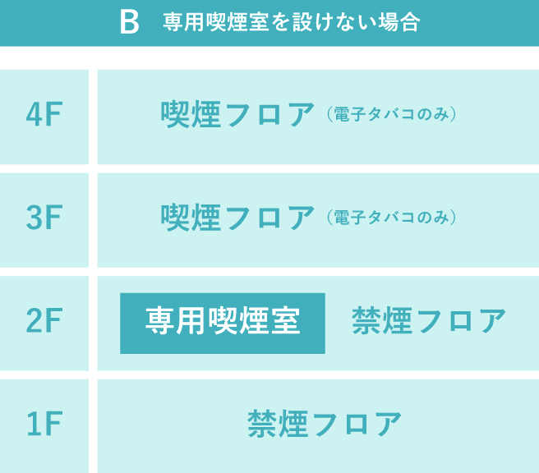
Task: Click empty area right of 2F 禁煙フロア
Action: point(523,324)
